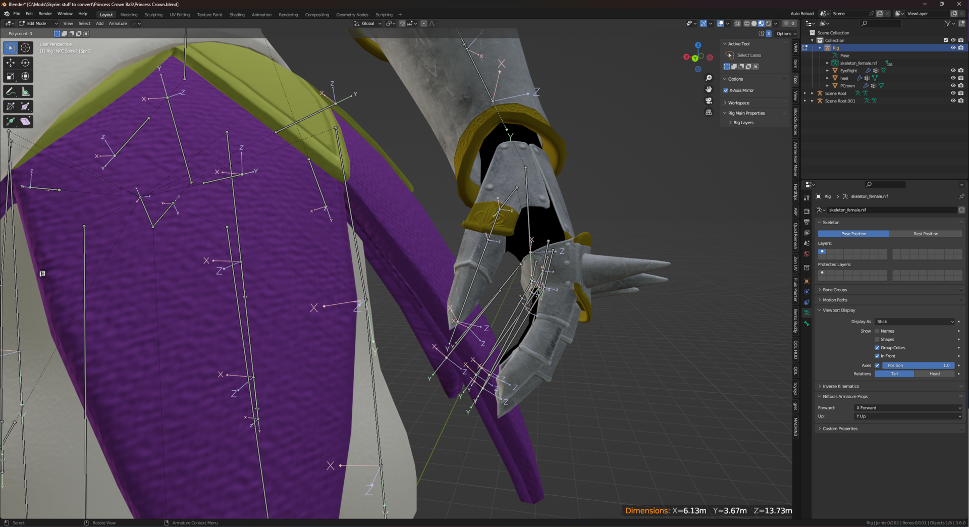
Task: Select the Lasso selection tool in toolbar
Action: [x=10, y=47]
